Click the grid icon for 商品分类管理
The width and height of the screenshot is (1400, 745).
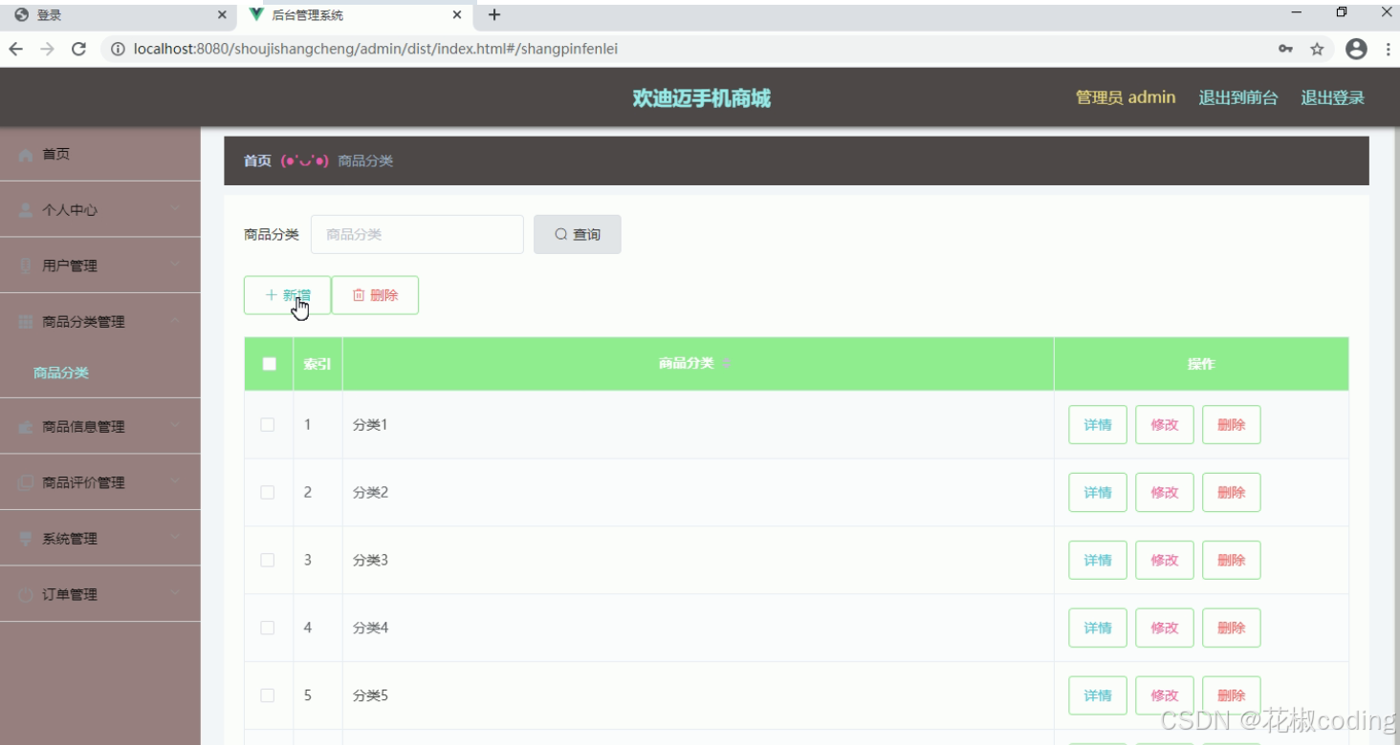[x=26, y=323]
